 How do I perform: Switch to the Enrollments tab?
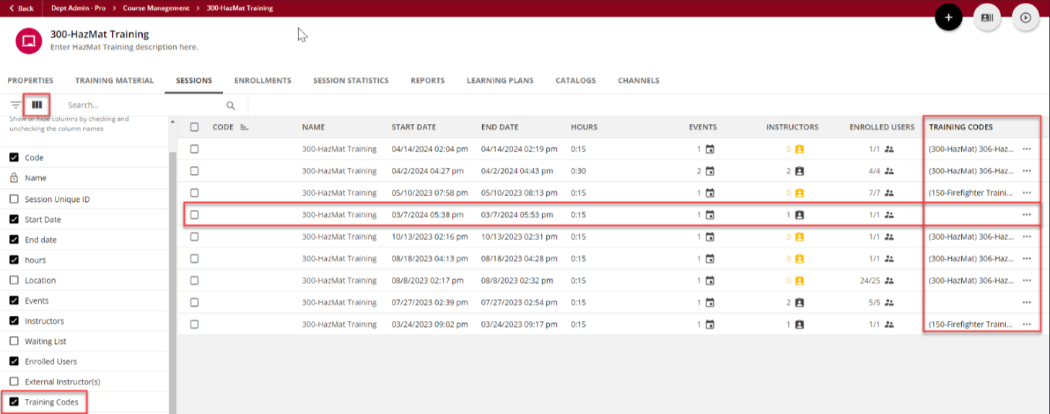(x=263, y=81)
